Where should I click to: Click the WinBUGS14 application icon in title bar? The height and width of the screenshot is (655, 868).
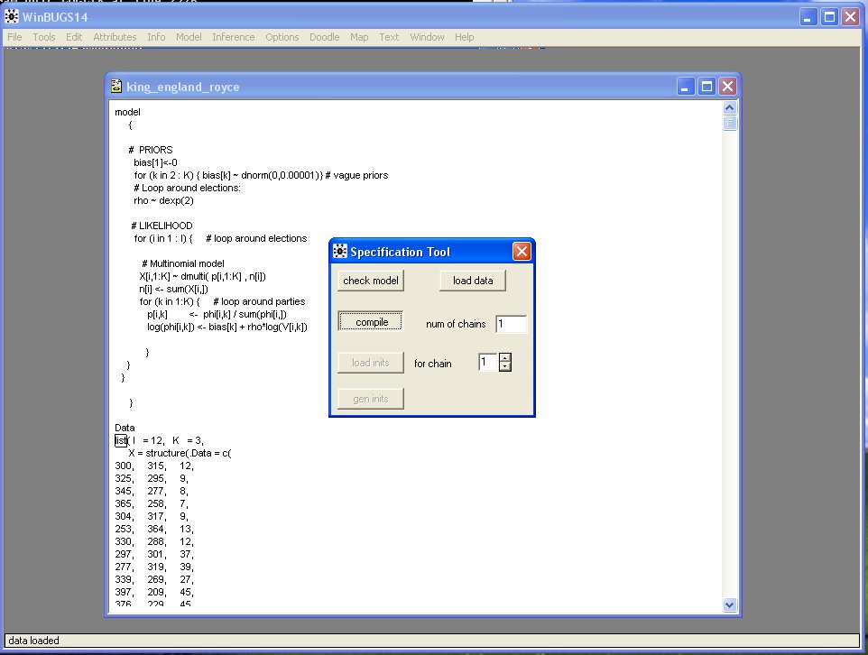[x=13, y=16]
